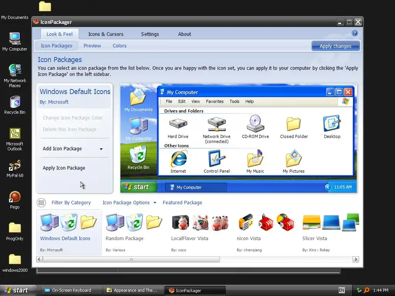Click EN language indicator in taskbar
This screenshot has height=296, width=395.
[341, 290]
